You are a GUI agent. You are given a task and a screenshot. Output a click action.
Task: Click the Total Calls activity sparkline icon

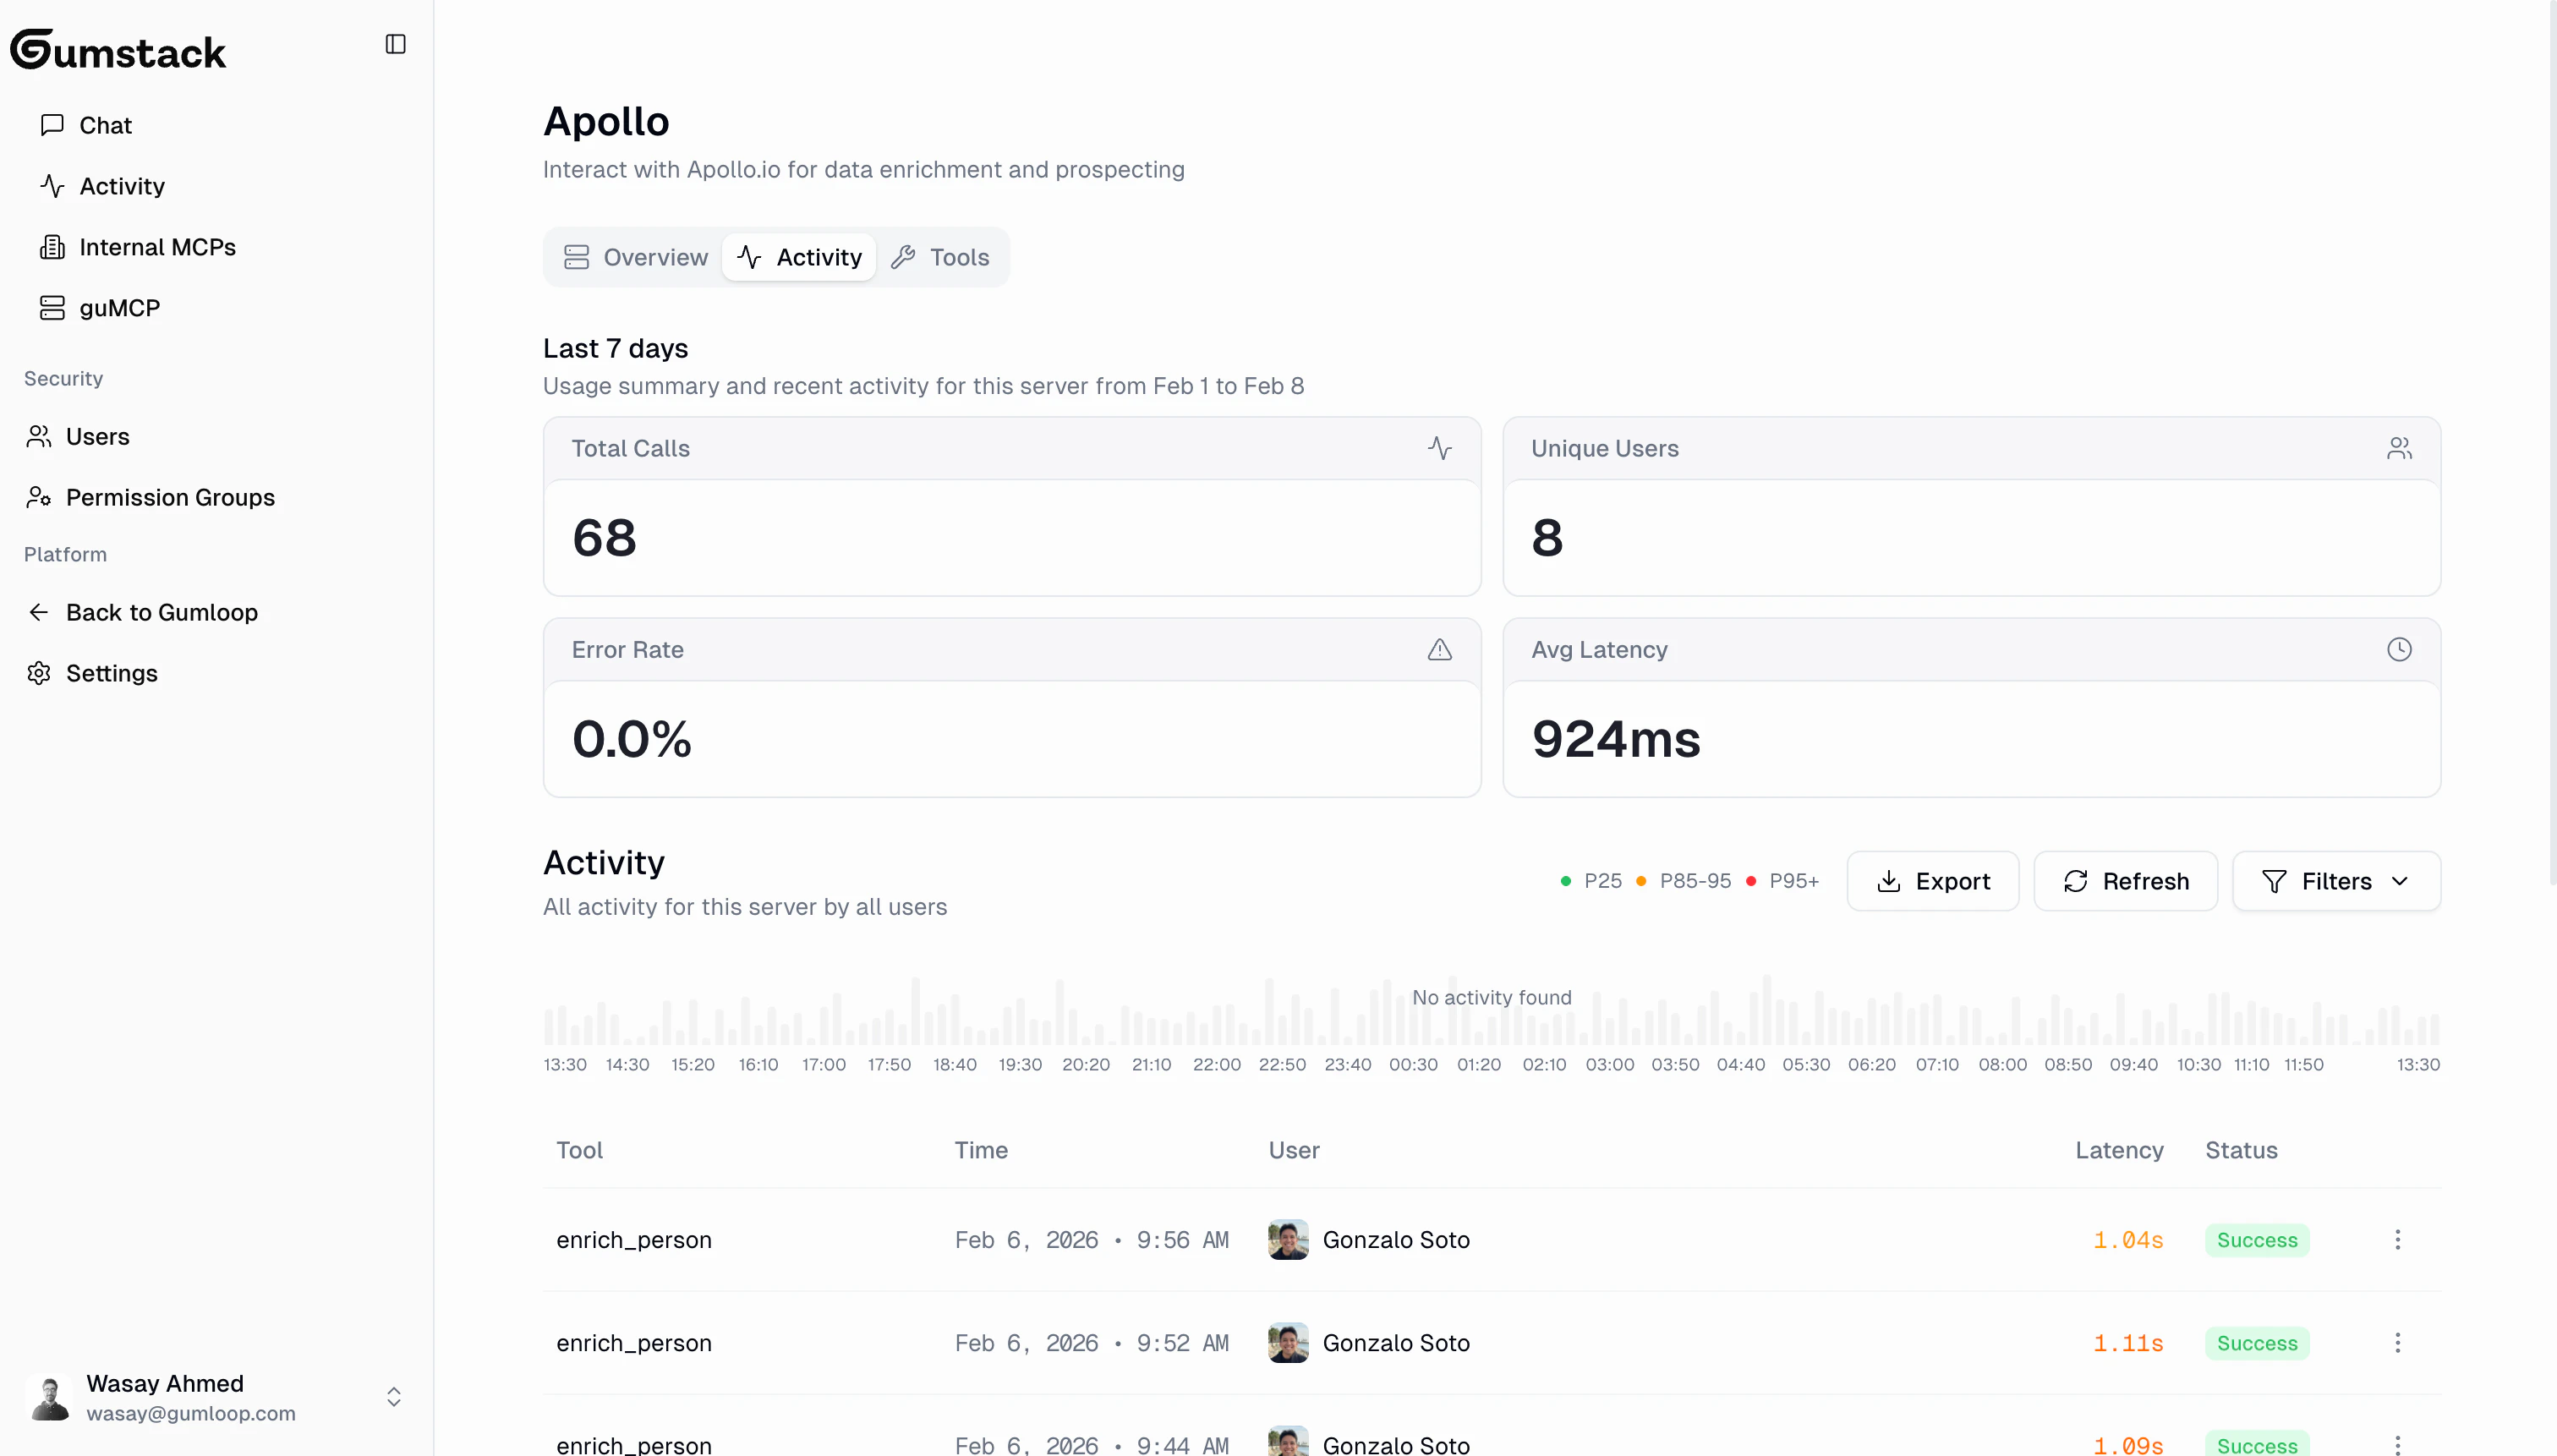1440,448
